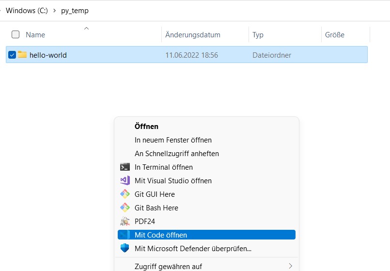The image size is (390, 271).
Task: Click the PDF24 icon
Action: (125, 222)
